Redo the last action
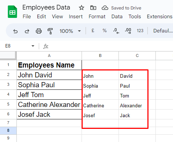The width and height of the screenshot is (173, 142). (27, 31)
